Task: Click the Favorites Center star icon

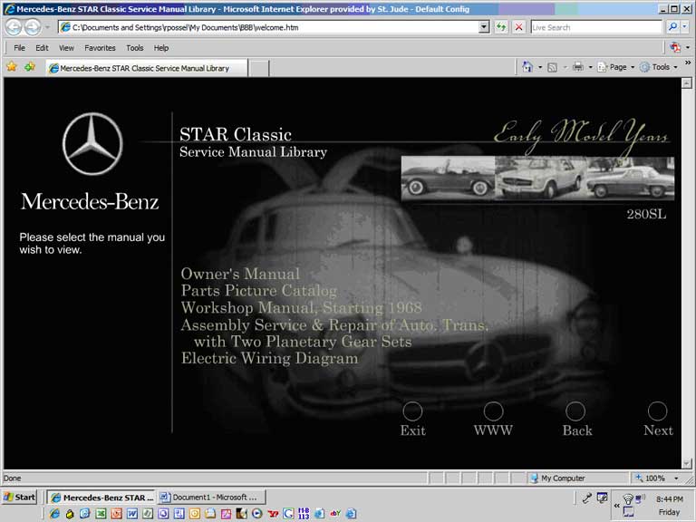Action: point(12,67)
